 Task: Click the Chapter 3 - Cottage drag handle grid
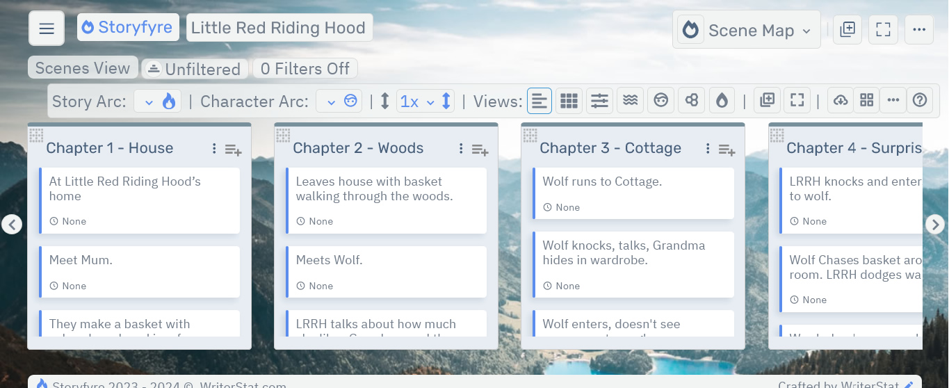530,135
